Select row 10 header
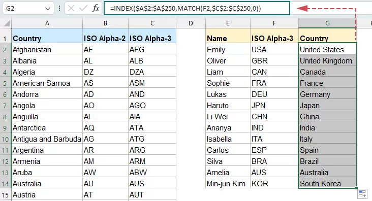 pos(5,139)
